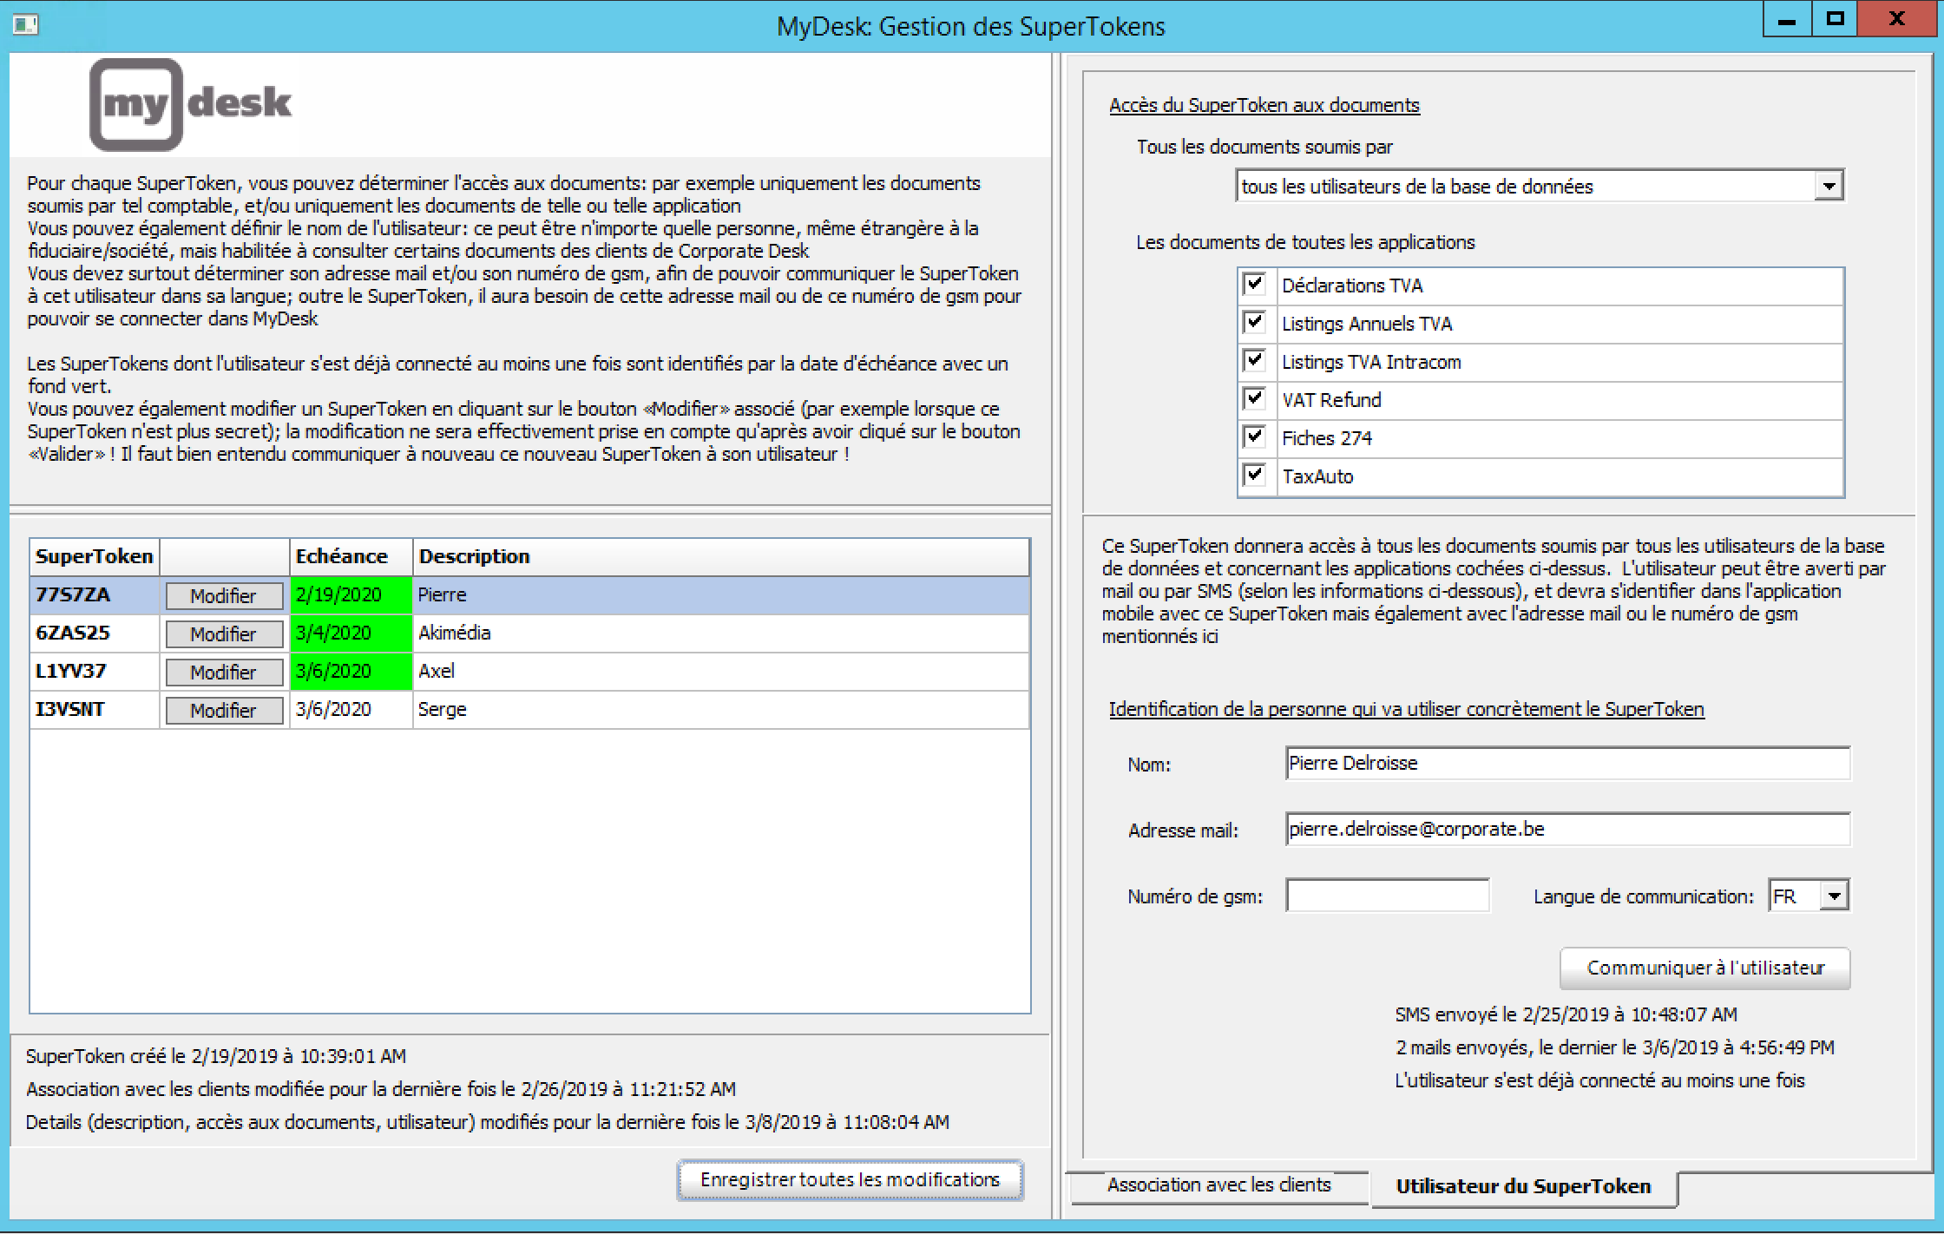Close the Gestion des SuperTokens window
1944x1234 pixels.
tap(1896, 19)
